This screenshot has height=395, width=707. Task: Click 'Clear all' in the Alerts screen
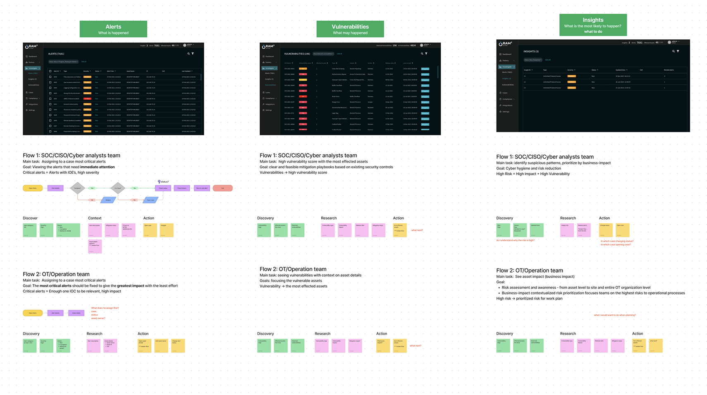tap(84, 62)
